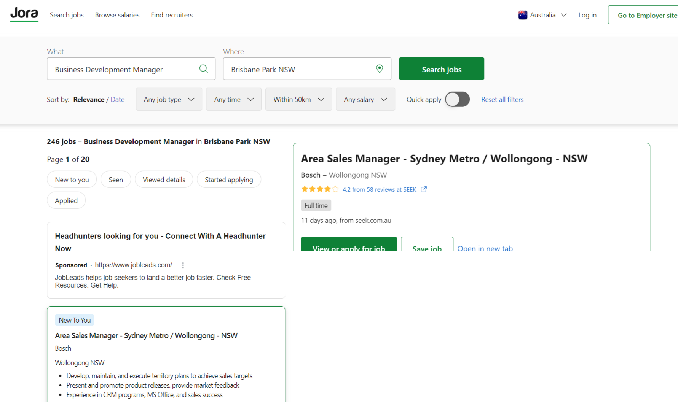This screenshot has width=678, height=402.
Task: Open SEEK reviews external link icon
Action: (424, 189)
